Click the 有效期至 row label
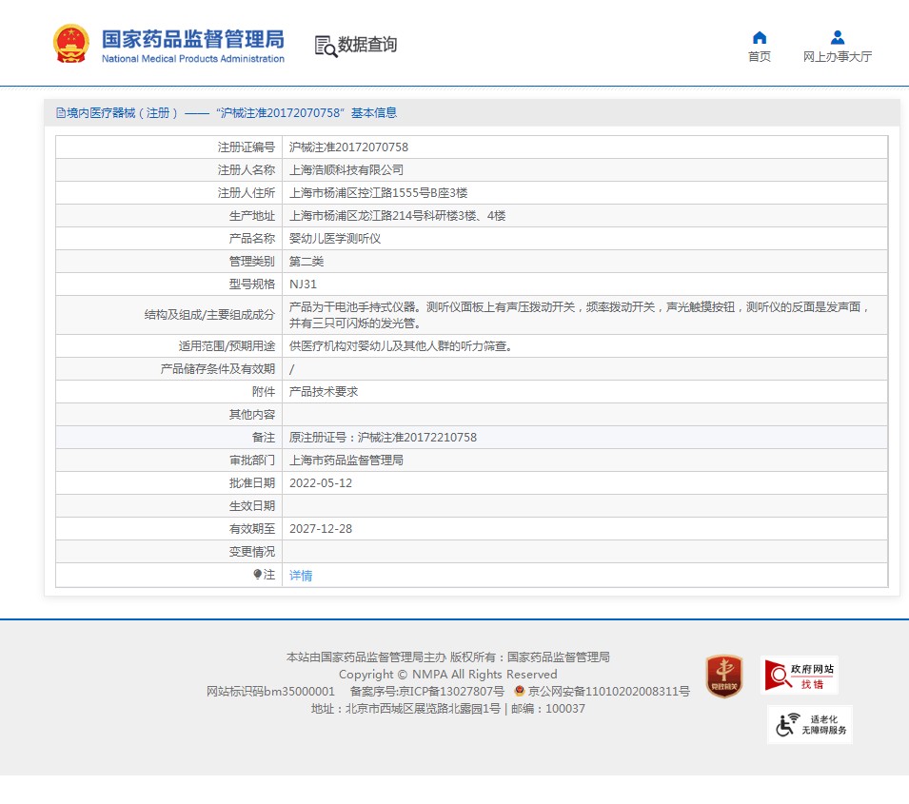 pos(251,529)
